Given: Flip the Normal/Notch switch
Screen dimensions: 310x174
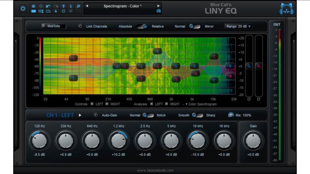Looking at the screenshot, I should coord(148,115).
